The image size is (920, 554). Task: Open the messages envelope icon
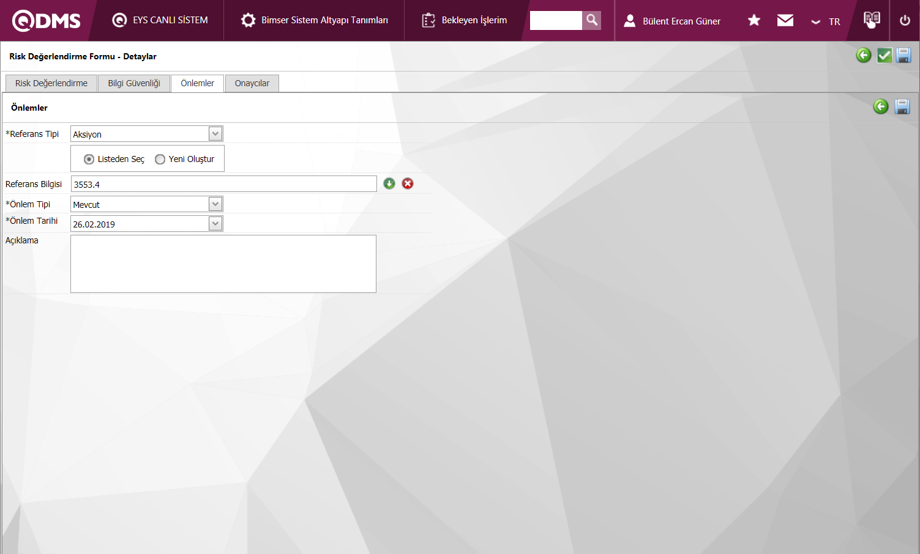pos(785,20)
